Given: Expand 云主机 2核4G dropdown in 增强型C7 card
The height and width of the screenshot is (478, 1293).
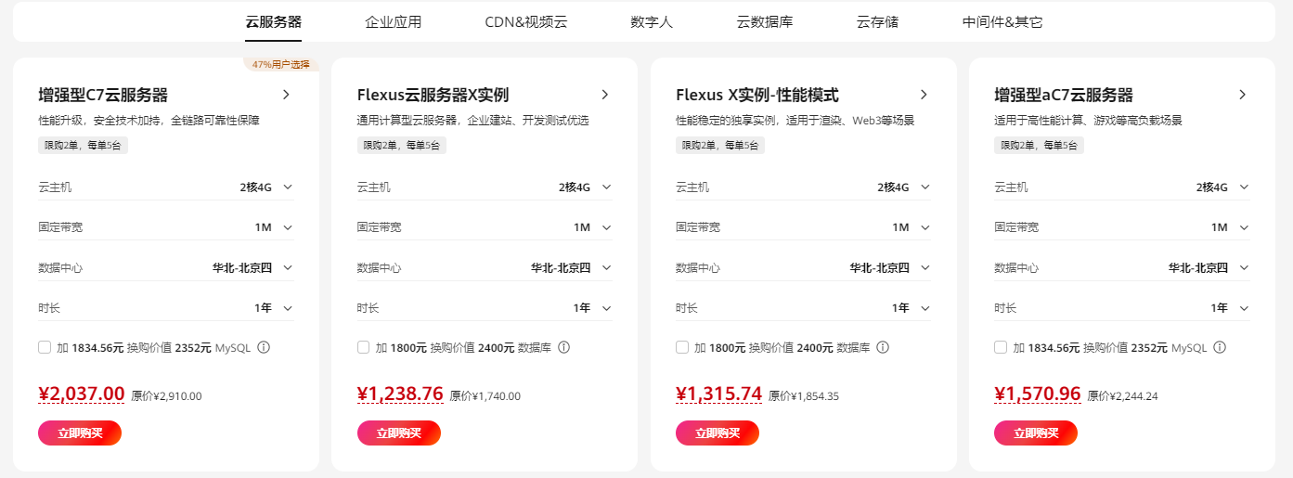Looking at the screenshot, I should coord(287,187).
